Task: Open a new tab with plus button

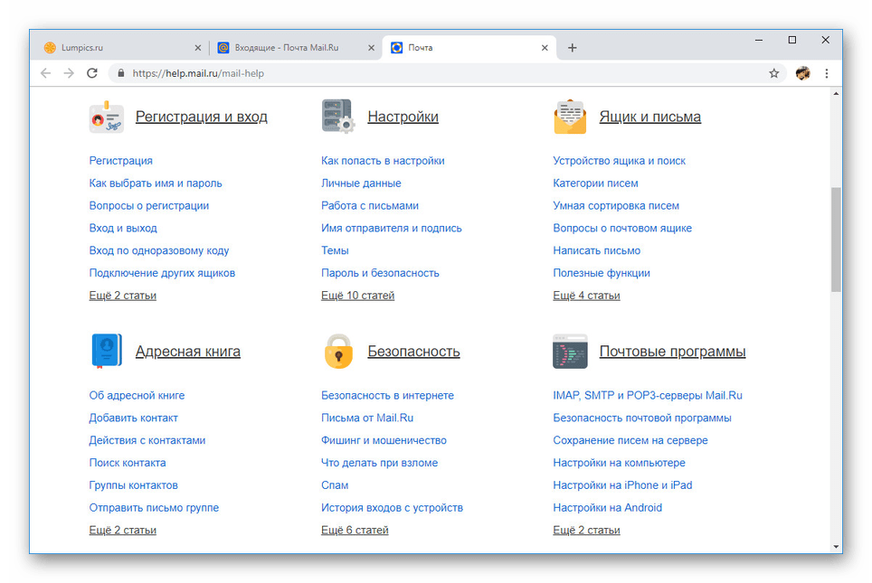Action: point(572,48)
